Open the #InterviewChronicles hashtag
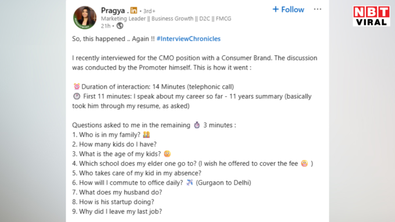The image size is (395, 222). tap(188, 39)
